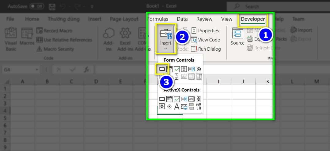Image resolution: width=330 pixels, height=151 pixels.
Task: Switch to the Review tab
Action: 204,19
